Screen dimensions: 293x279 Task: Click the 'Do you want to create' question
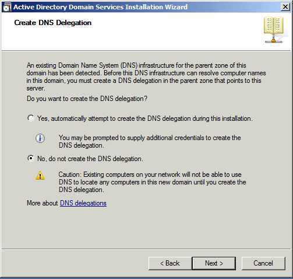[x=87, y=99]
